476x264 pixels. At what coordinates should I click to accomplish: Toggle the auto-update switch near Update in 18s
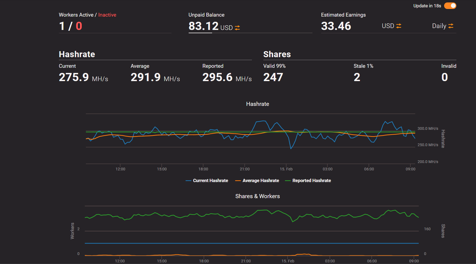pyautogui.click(x=450, y=5)
